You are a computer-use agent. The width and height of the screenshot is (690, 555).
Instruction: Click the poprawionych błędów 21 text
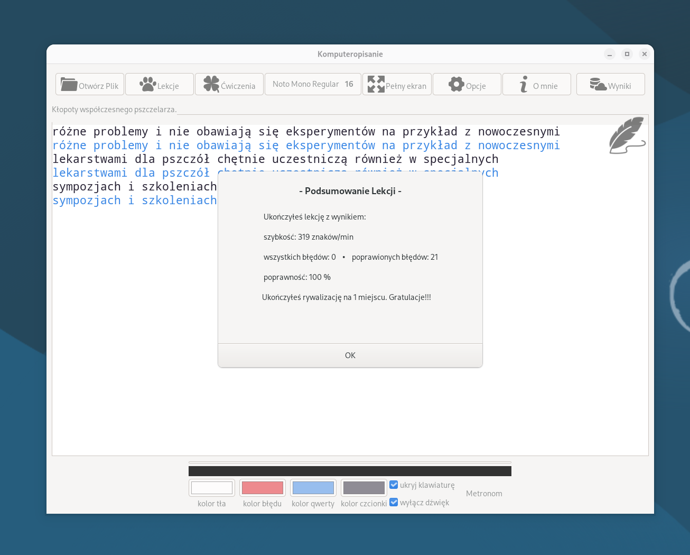click(x=395, y=257)
